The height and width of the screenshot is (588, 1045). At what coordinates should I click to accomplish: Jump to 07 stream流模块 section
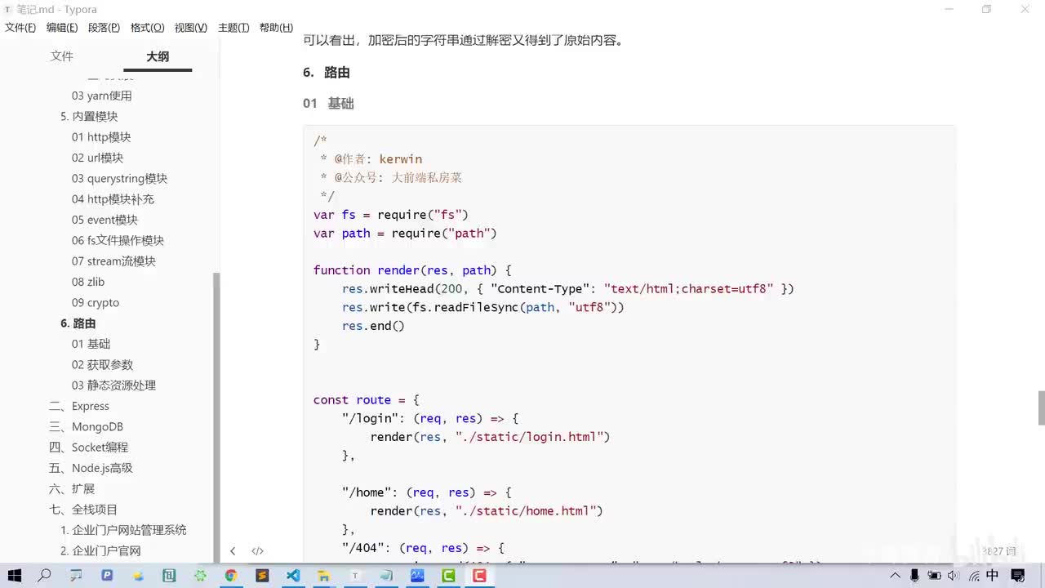113,261
